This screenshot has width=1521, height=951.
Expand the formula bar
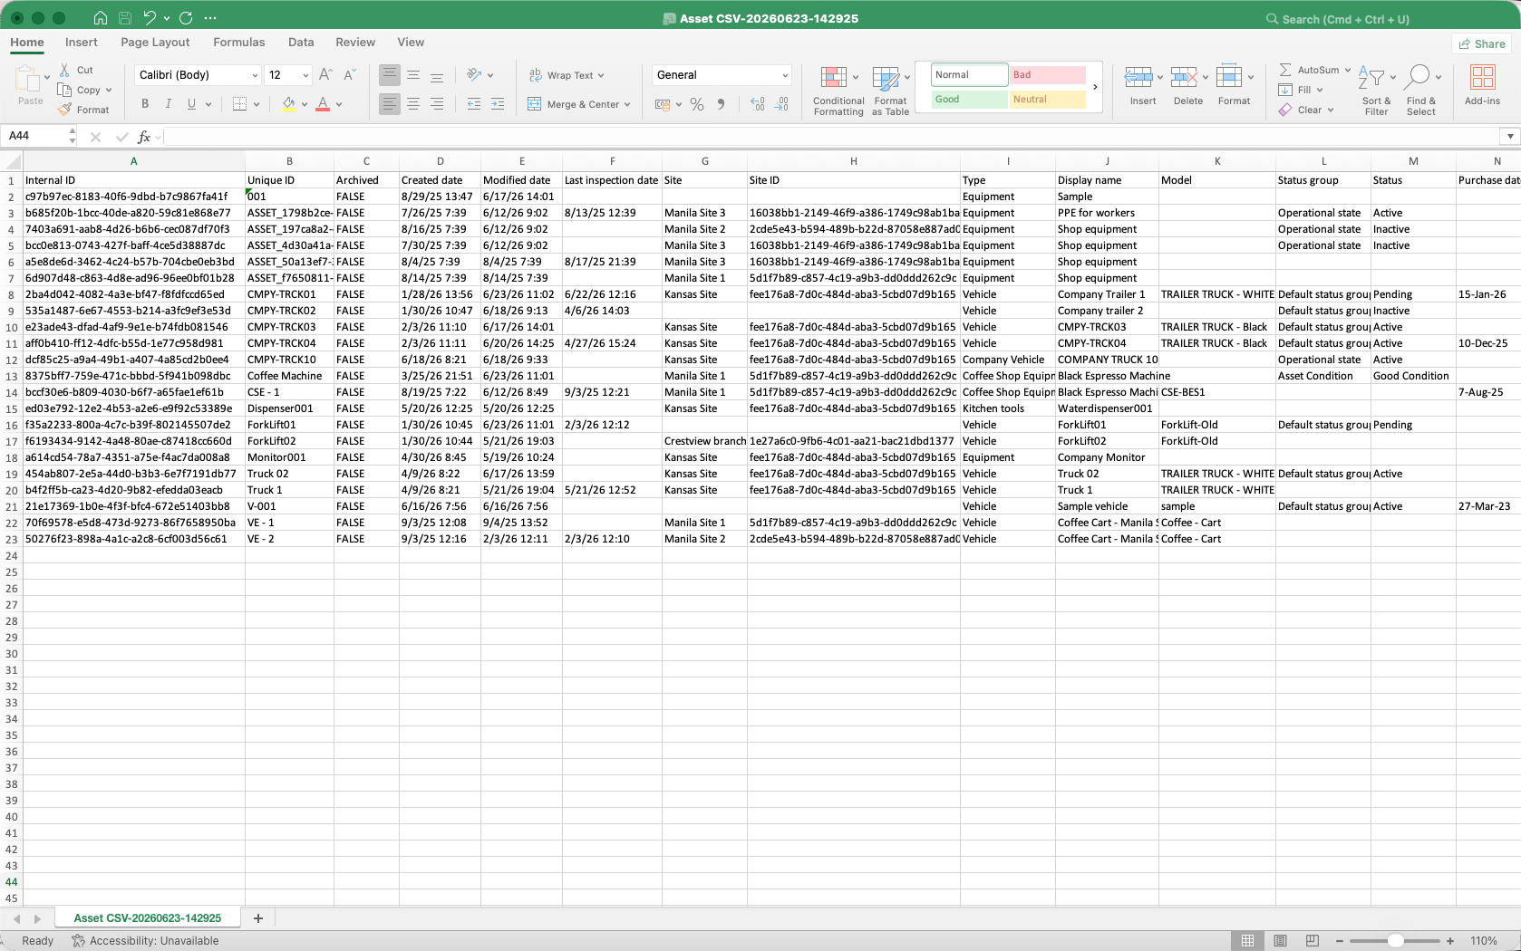coord(1510,137)
